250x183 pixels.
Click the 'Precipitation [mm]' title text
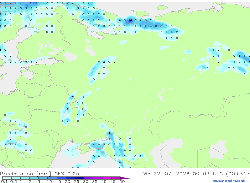(25, 174)
